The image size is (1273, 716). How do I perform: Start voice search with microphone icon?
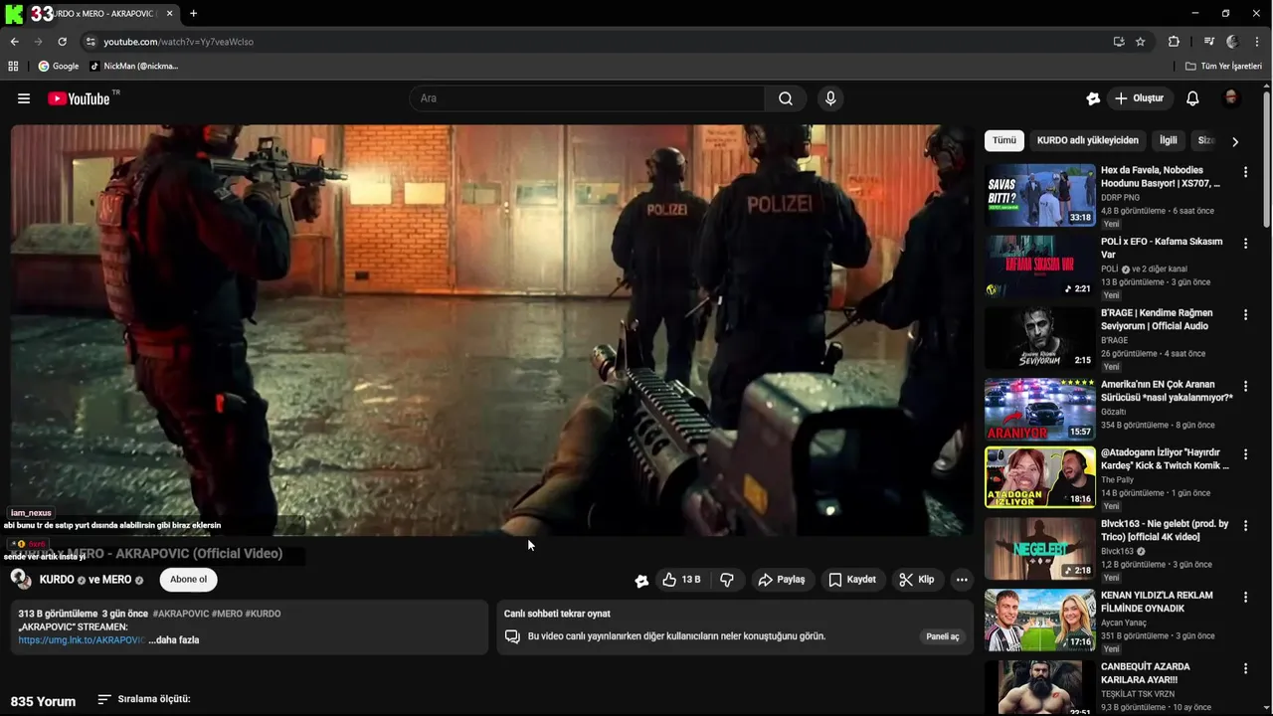pos(830,98)
